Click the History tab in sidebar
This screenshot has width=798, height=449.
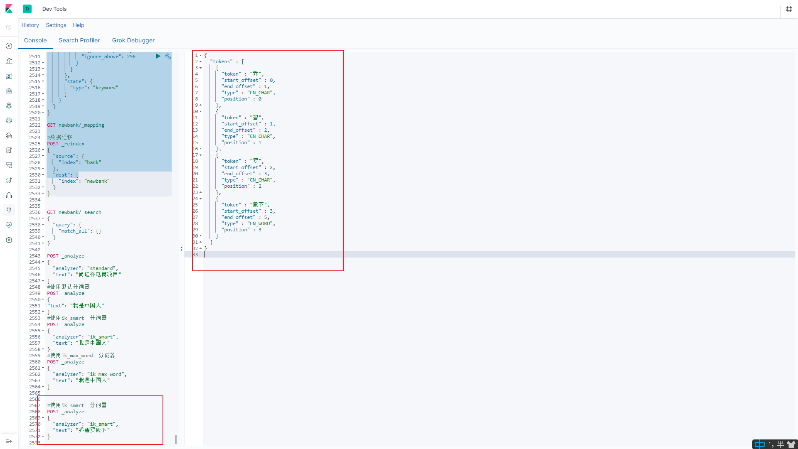pyautogui.click(x=30, y=25)
